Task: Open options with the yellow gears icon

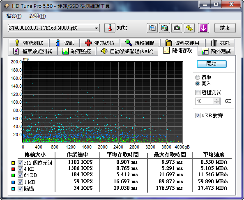Action: [189, 28]
